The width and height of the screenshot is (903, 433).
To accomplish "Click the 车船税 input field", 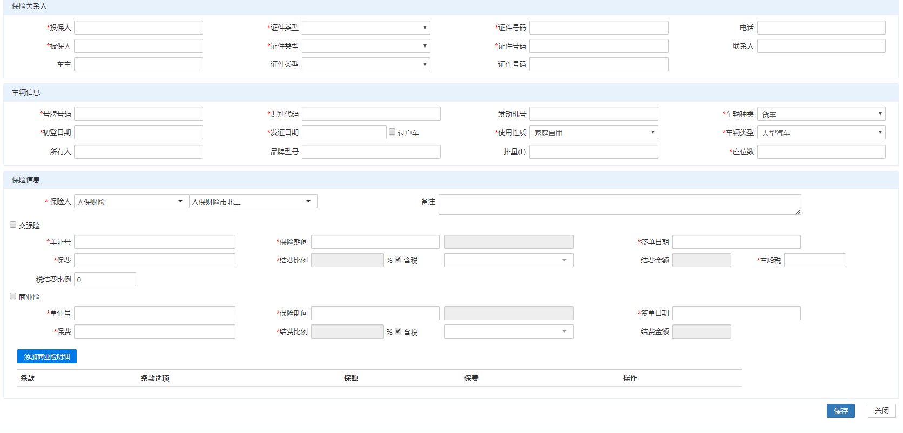I will tap(815, 260).
